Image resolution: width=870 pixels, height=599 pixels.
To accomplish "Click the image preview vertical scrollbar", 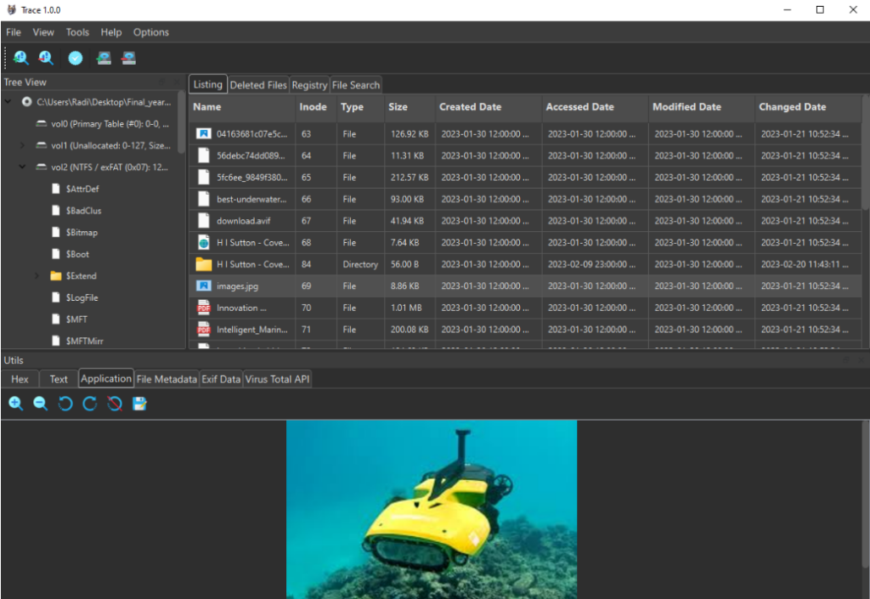I will pyautogui.click(x=865, y=494).
